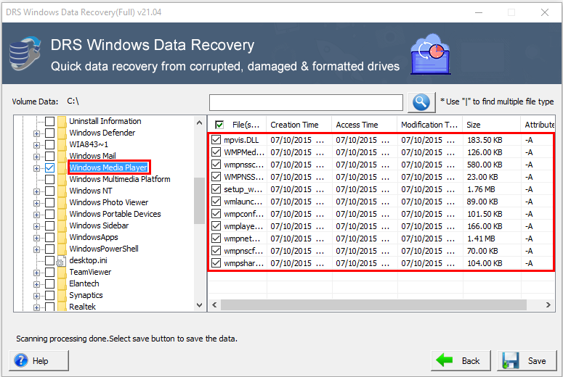The width and height of the screenshot is (563, 377).
Task: Click the file list horizontal scrollbar thumb
Action: pyautogui.click(x=373, y=305)
